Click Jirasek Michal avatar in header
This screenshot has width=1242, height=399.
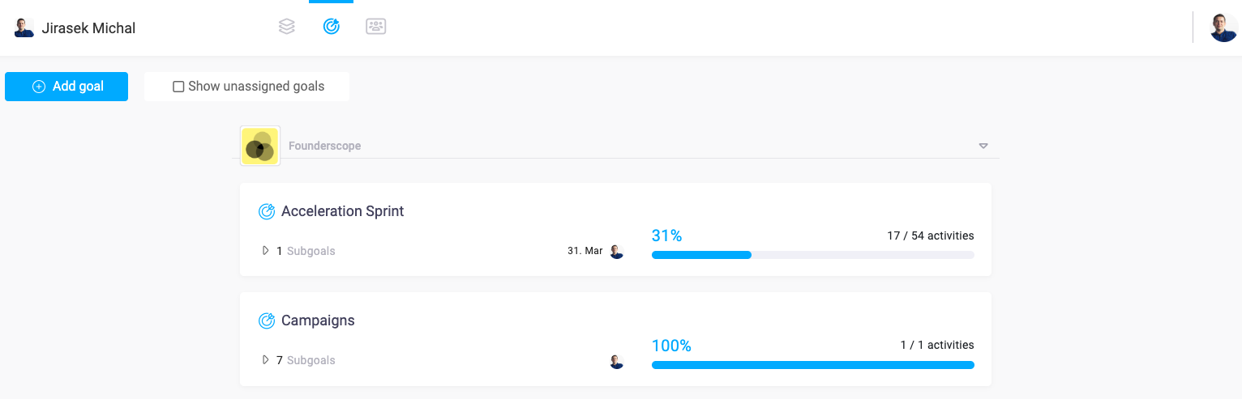[x=24, y=28]
